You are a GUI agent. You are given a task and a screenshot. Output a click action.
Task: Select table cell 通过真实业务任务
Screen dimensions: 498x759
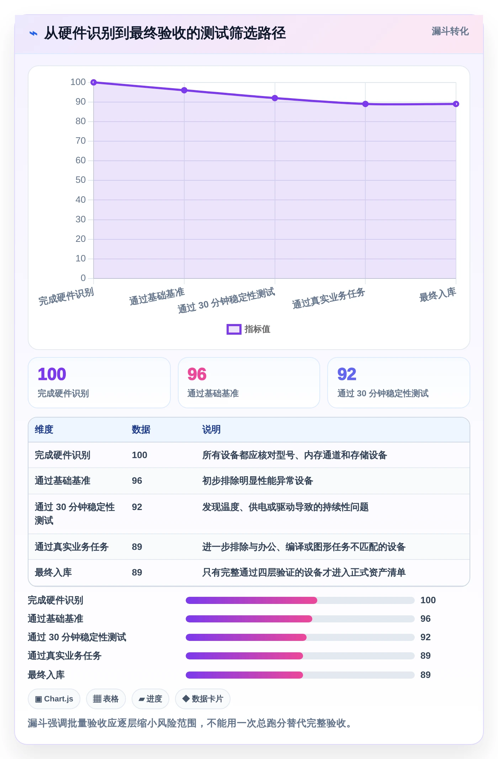click(x=71, y=547)
